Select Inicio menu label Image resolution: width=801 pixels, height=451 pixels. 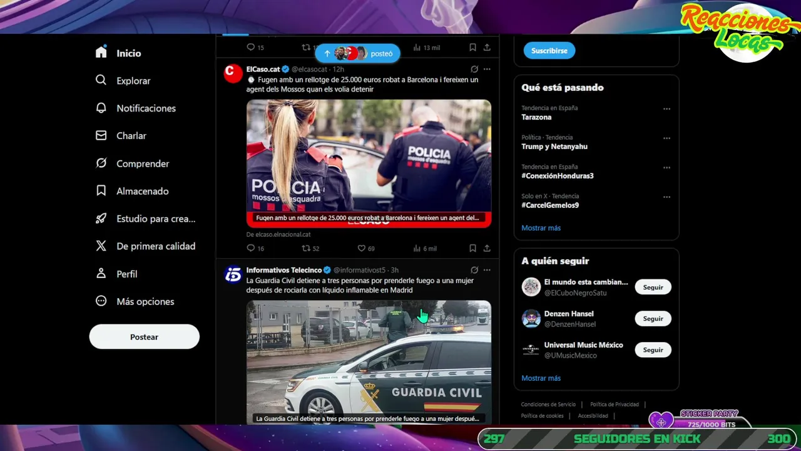pos(128,53)
